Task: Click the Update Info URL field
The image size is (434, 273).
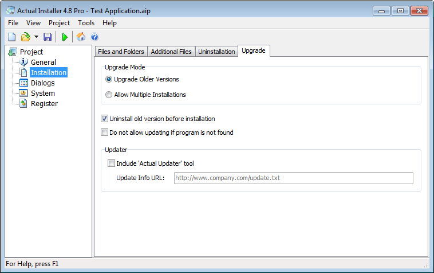Action: click(293, 178)
